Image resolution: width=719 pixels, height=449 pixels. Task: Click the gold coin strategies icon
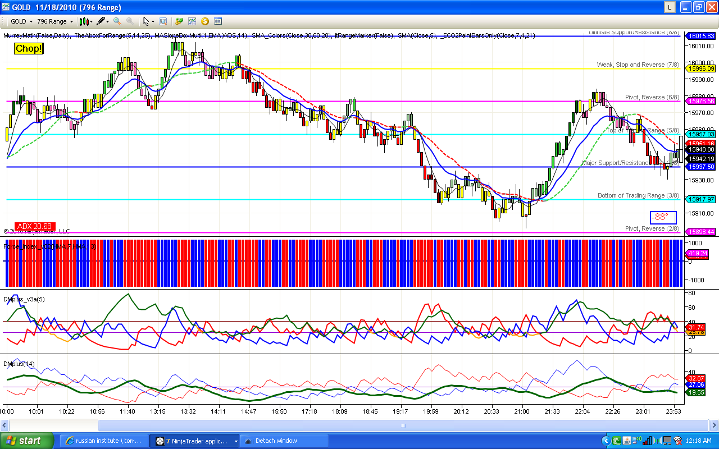pyautogui.click(x=204, y=21)
